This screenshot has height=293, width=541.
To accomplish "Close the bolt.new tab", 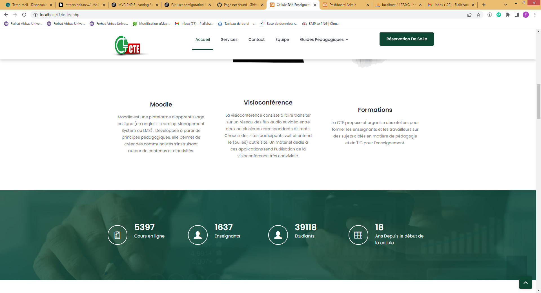I will pyautogui.click(x=104, y=5).
